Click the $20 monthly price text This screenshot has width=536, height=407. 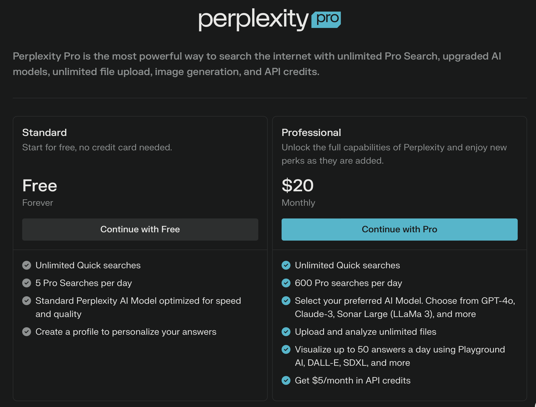(298, 186)
